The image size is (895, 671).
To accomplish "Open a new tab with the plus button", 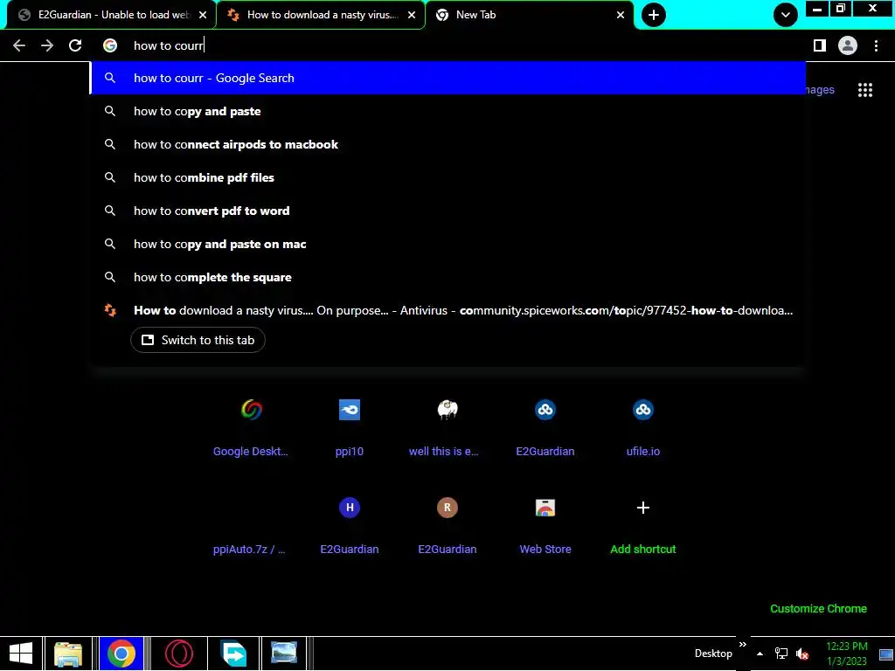I will [654, 15].
